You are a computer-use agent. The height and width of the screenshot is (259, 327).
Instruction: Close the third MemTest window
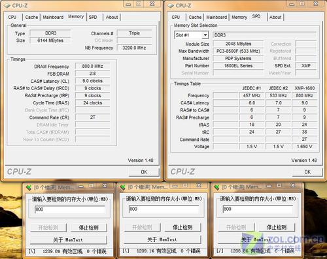tap(293, 185)
